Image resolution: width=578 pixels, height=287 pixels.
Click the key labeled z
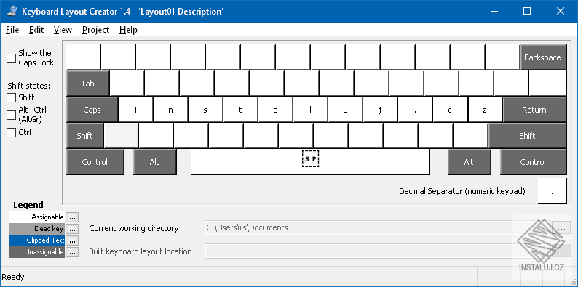click(485, 110)
